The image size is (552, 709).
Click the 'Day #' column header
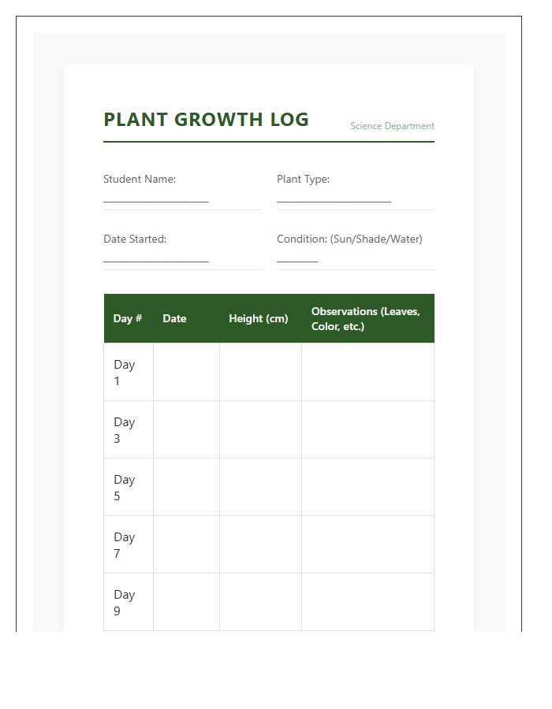[x=129, y=318]
